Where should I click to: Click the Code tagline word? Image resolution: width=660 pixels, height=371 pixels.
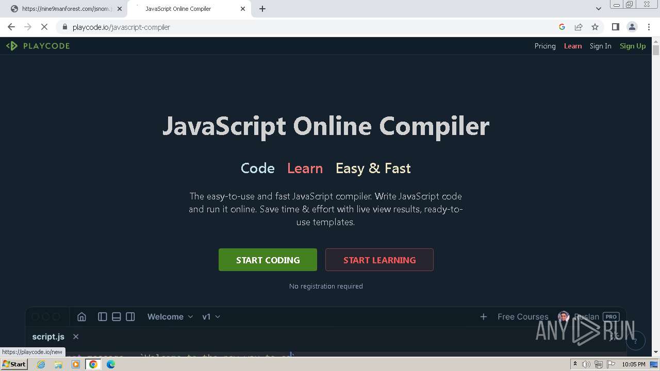click(x=258, y=168)
